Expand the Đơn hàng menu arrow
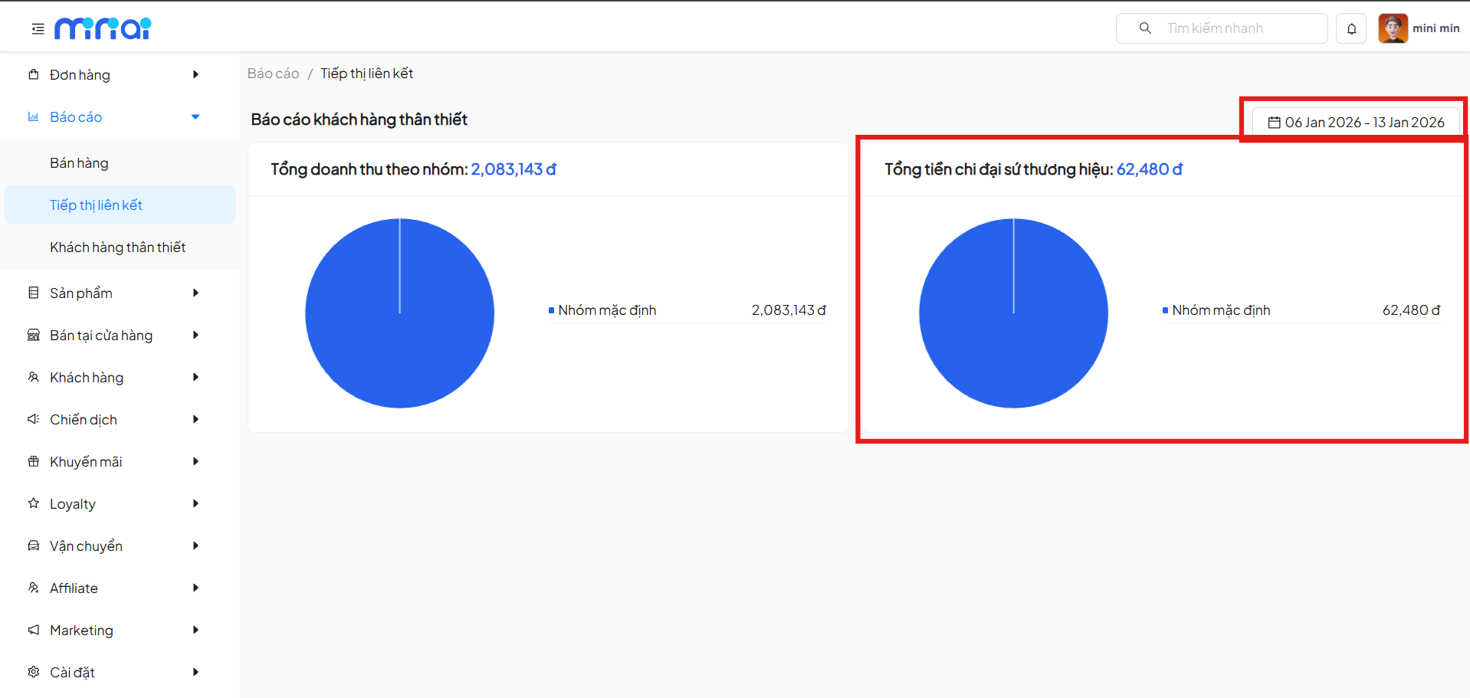This screenshot has height=698, width=1470. coord(195,74)
